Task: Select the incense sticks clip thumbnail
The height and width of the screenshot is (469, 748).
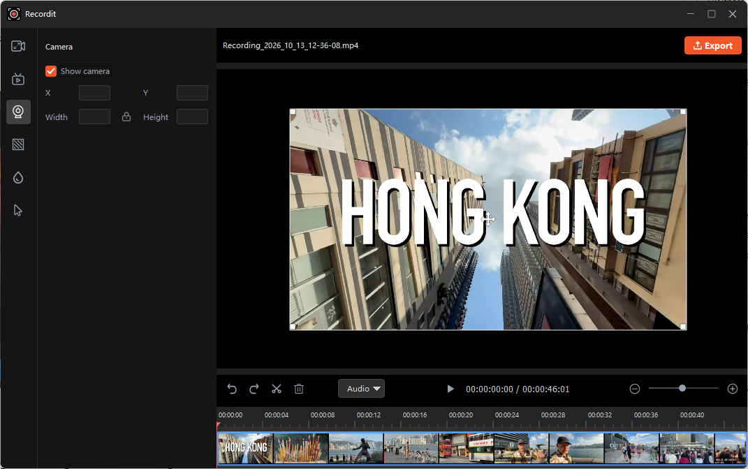Action: [302, 448]
